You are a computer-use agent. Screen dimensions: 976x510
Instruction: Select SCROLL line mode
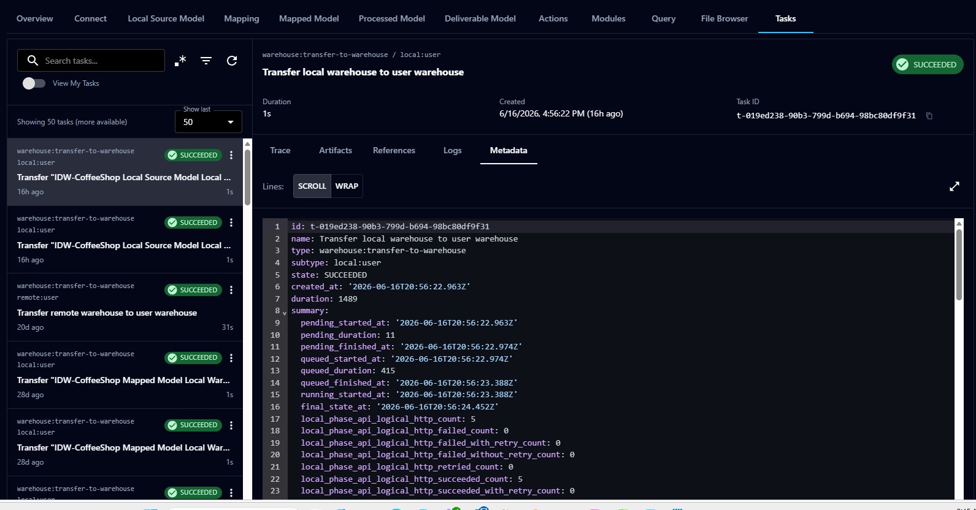[x=312, y=186]
